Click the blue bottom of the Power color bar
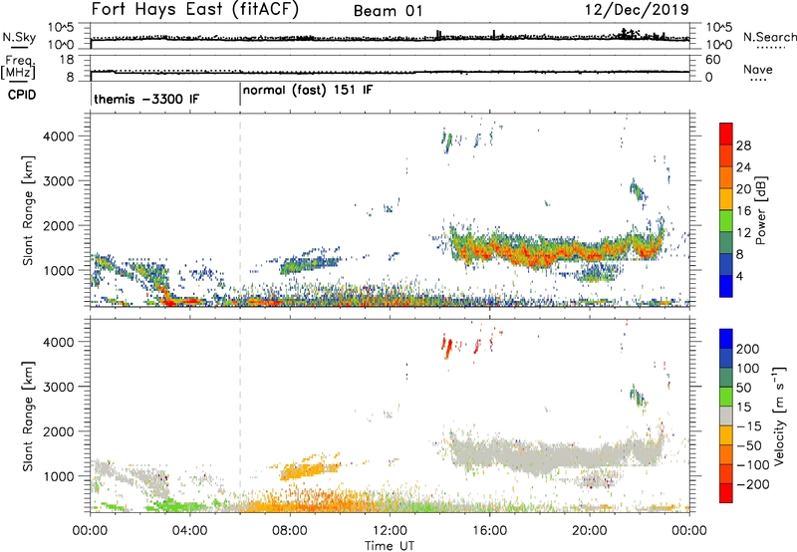The height and width of the screenshot is (552, 797). (x=726, y=286)
